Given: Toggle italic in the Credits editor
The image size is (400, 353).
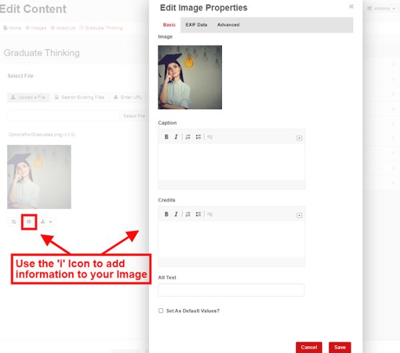Looking at the screenshot, I should (x=176, y=214).
